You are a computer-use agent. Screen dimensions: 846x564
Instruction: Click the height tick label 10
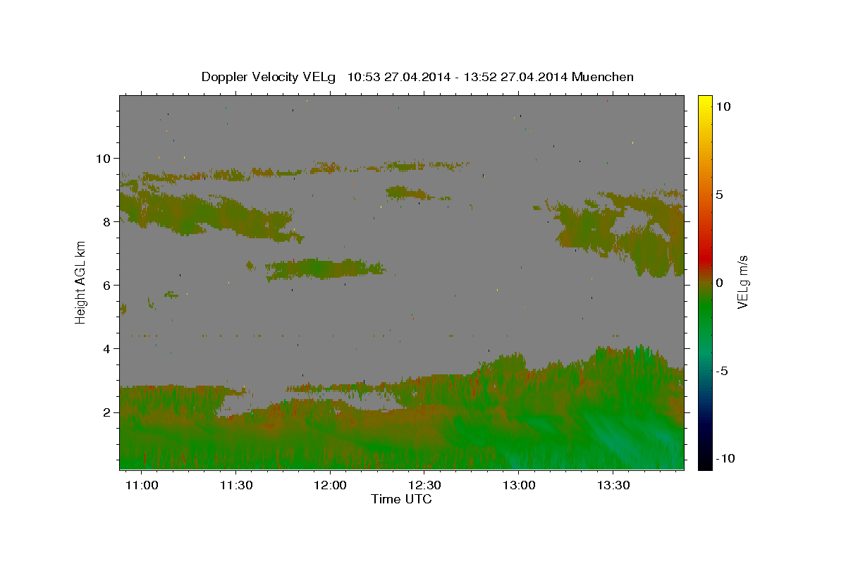click(104, 158)
